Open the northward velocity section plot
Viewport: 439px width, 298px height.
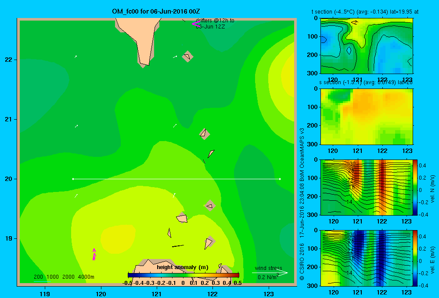[x=367, y=187]
